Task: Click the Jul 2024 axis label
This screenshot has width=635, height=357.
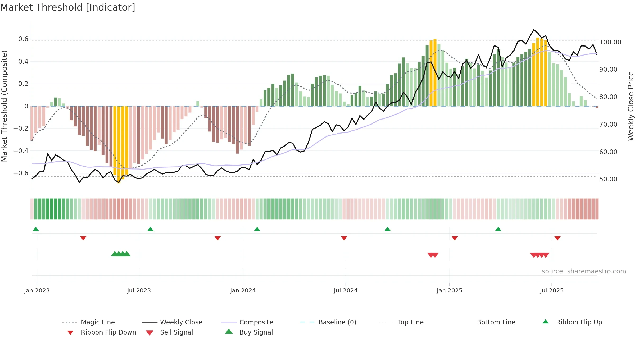Action: click(x=346, y=291)
